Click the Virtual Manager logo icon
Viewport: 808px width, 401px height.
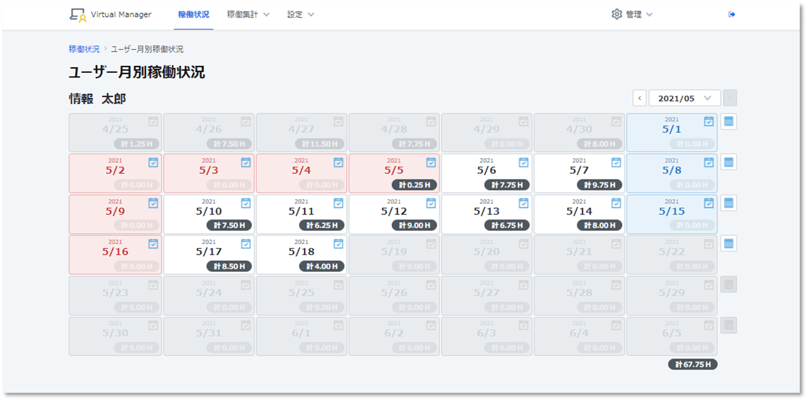click(77, 15)
